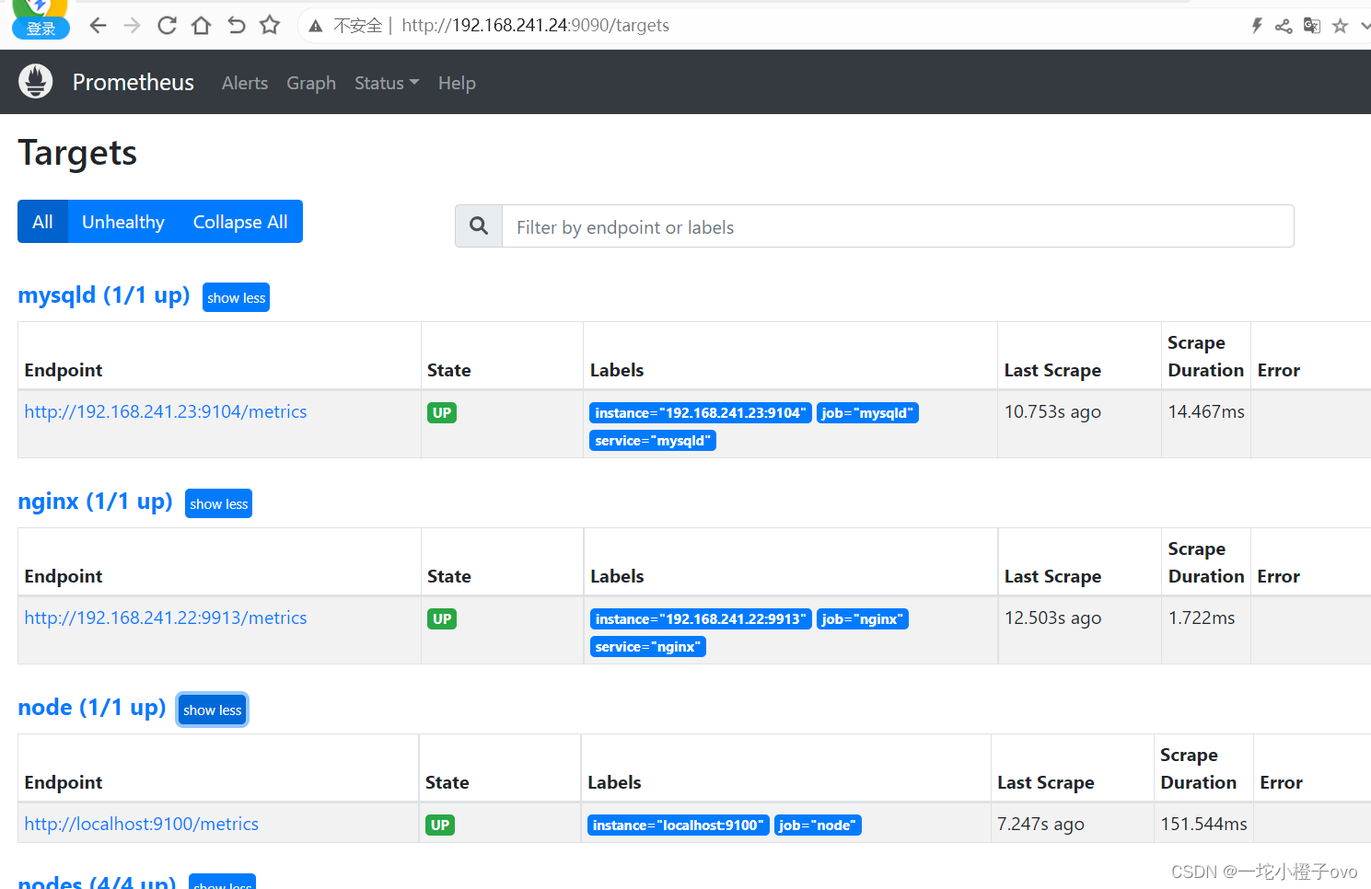The width and height of the screenshot is (1371, 889).
Task: Open the Graph page
Action: (311, 83)
